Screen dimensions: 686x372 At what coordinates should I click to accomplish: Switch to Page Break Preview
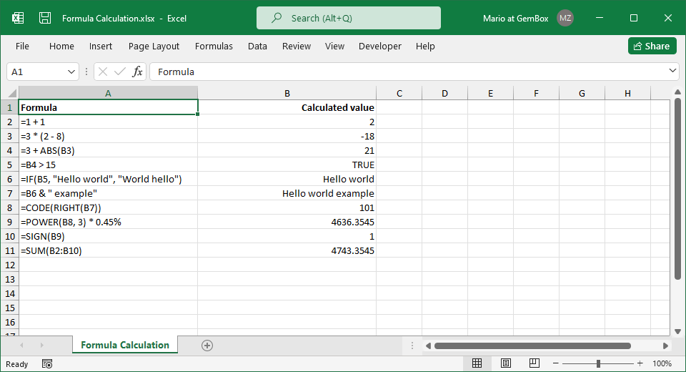(x=533, y=363)
